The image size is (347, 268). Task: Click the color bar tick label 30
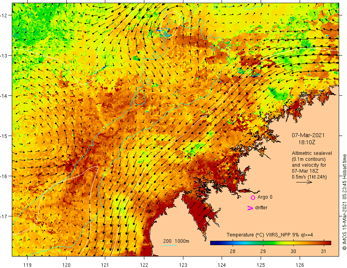point(293,251)
